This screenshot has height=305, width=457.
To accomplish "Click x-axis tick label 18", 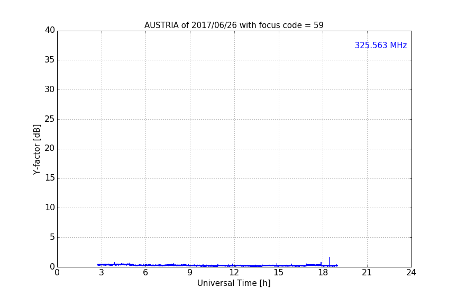I will [x=323, y=273].
